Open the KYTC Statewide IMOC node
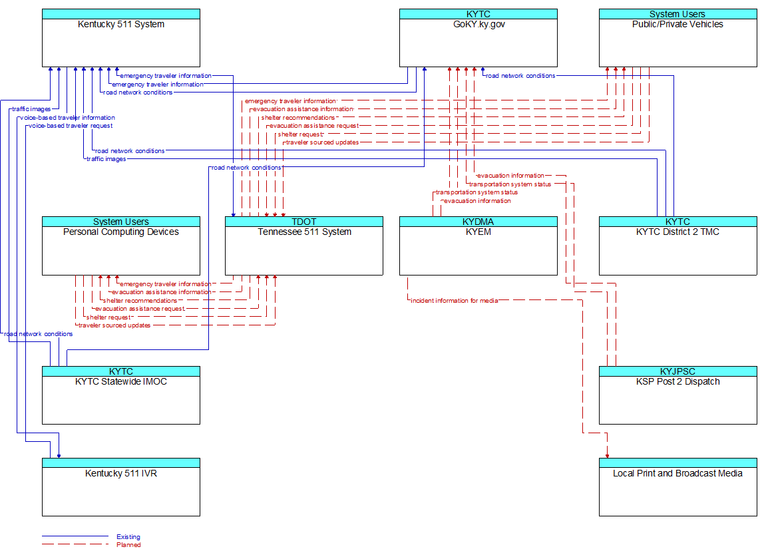Viewport: 764px width, 557px height. (x=121, y=395)
